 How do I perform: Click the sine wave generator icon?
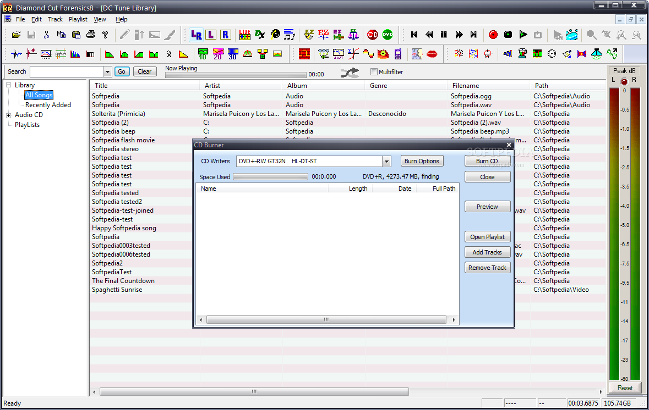click(368, 54)
